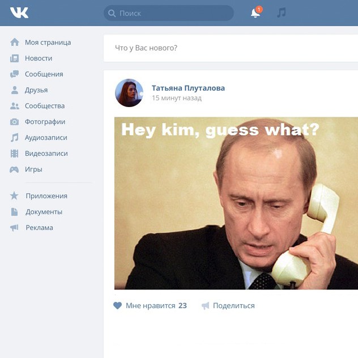Open Татьяна Плуталова profile link

[189, 88]
